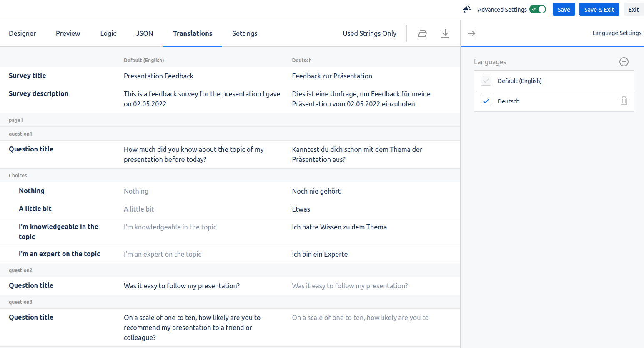Image resolution: width=644 pixels, height=348 pixels.
Task: Switch to the Designer tab
Action: [23, 33]
